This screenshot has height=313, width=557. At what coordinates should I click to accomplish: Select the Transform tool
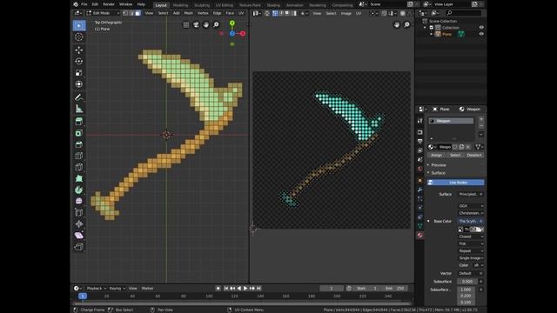click(x=79, y=84)
